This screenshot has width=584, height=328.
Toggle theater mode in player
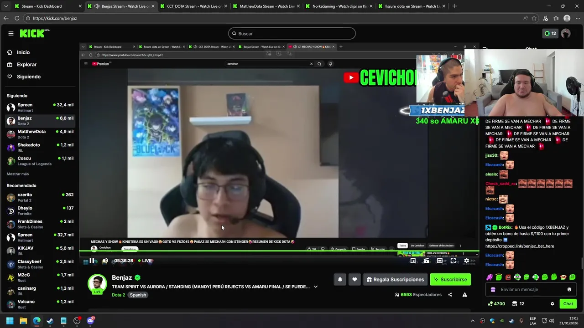(439, 261)
